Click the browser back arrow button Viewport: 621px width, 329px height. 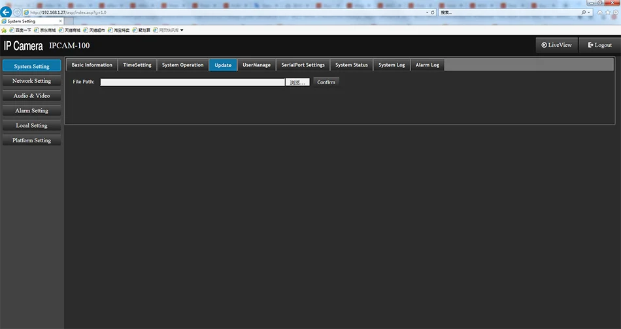6,12
